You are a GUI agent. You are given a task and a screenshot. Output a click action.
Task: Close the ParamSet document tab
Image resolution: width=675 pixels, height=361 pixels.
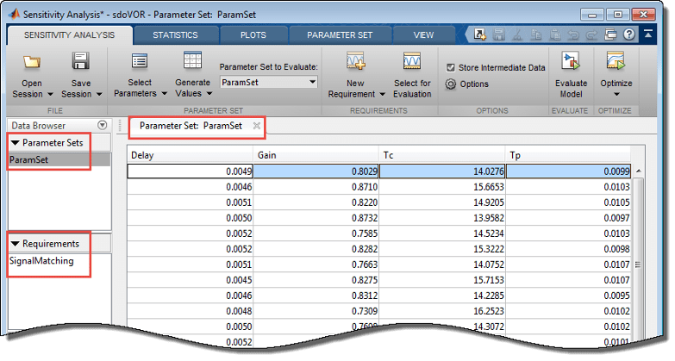(257, 126)
